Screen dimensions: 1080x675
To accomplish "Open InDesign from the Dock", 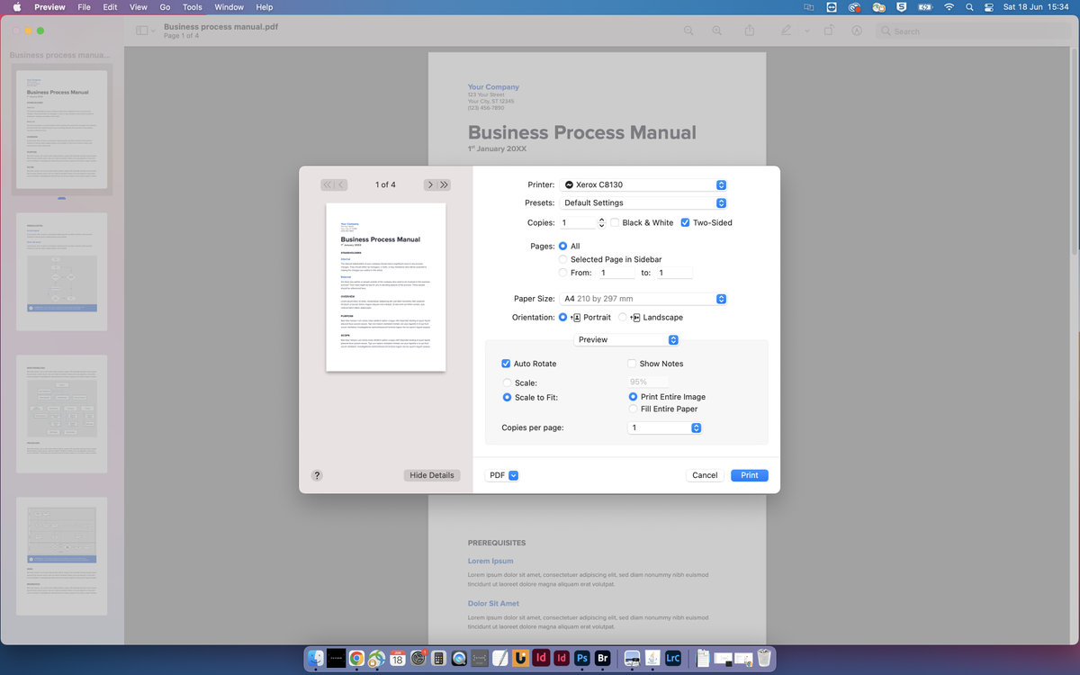I will (x=540, y=658).
